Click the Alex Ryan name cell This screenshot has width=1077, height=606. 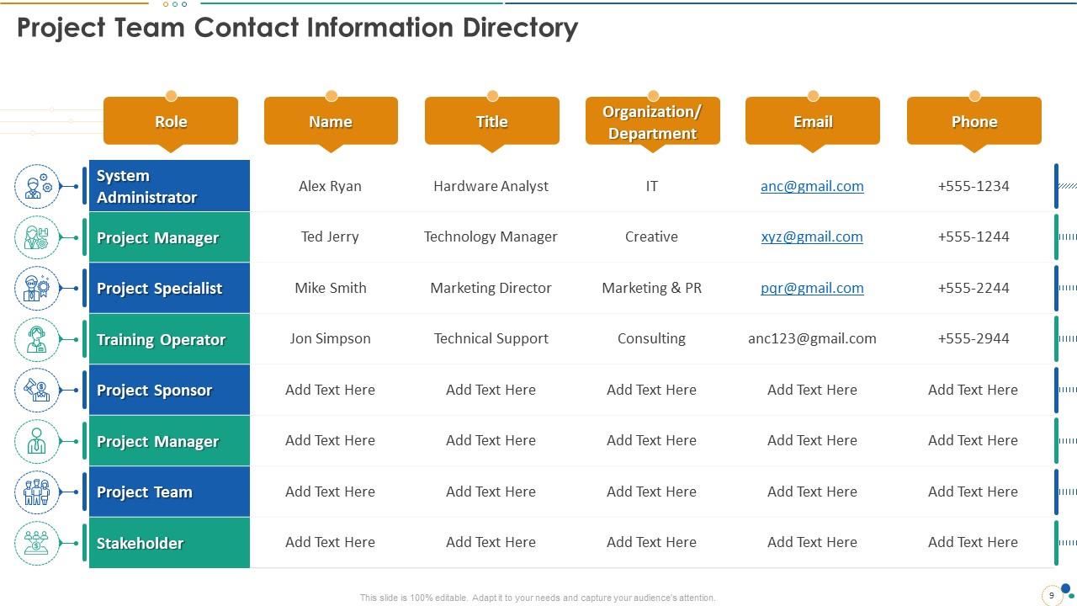[x=330, y=186]
